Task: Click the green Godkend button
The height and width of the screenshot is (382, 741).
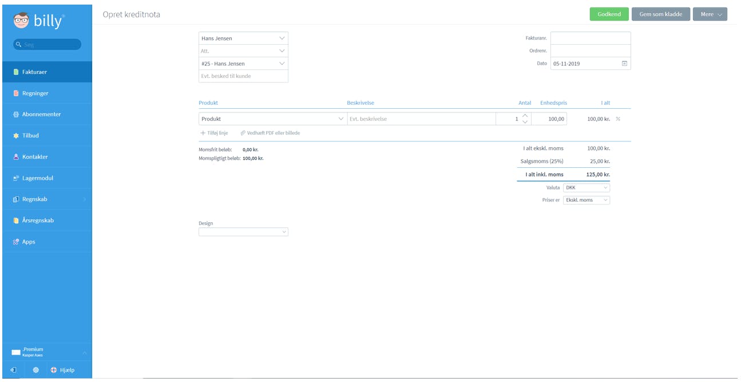Action: pyautogui.click(x=609, y=14)
